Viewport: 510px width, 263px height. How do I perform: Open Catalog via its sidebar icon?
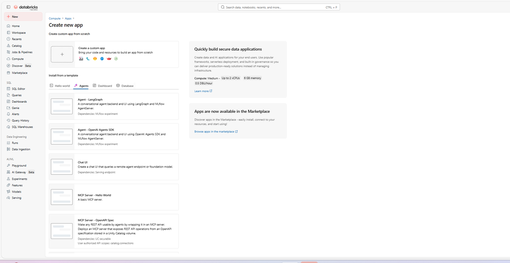(9, 46)
